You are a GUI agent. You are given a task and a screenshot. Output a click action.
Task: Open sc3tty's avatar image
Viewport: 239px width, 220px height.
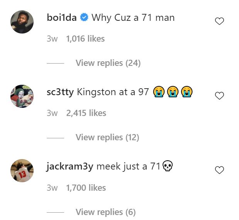22,96
